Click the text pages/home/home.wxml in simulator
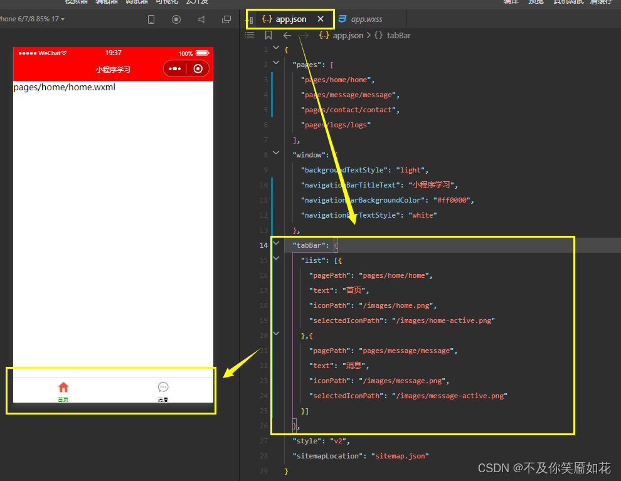Screen dimensions: 621x481 [64, 87]
